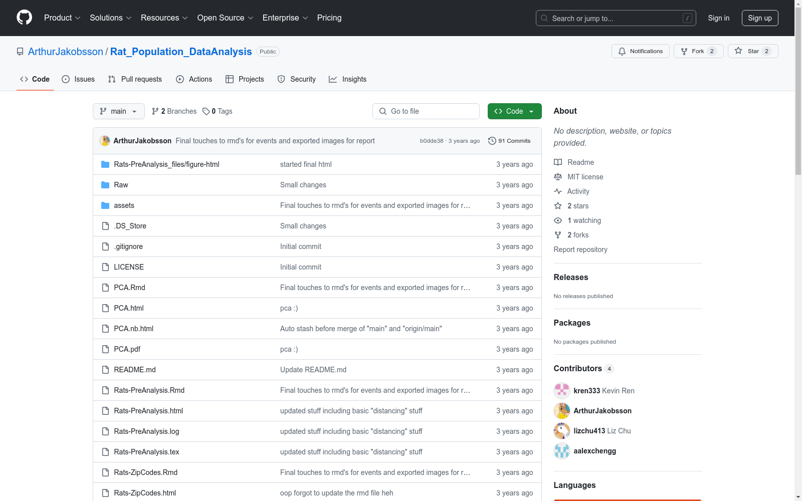Click the book icon beside Readme
The width and height of the screenshot is (802, 501).
click(x=558, y=162)
